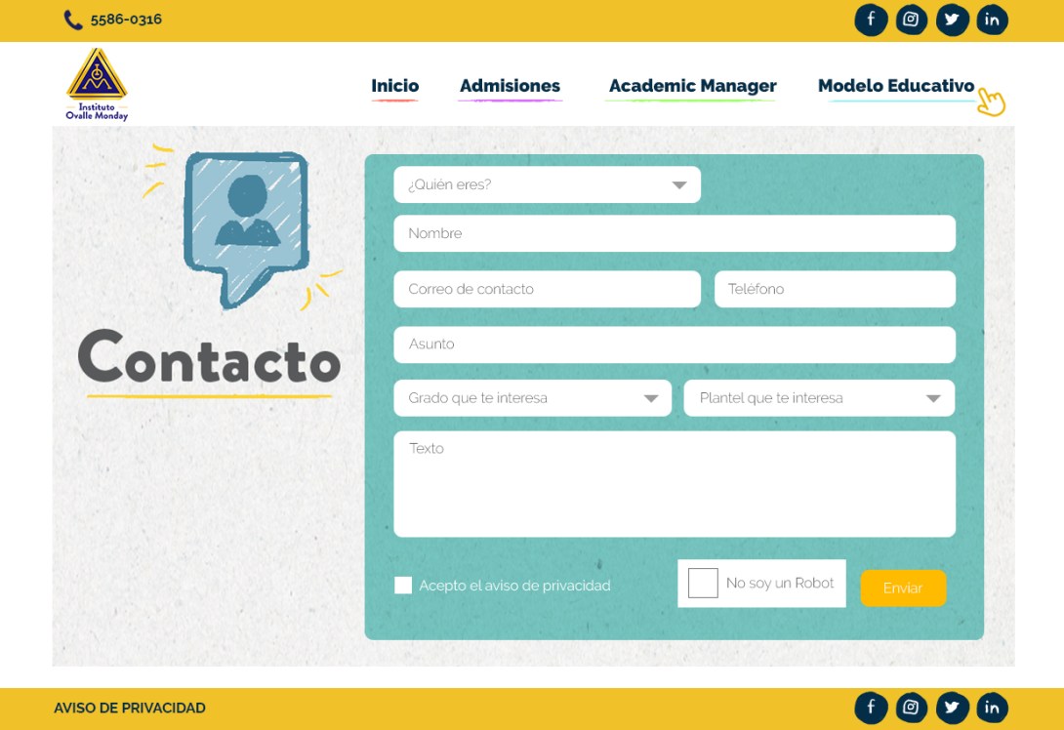Expand the ¿Quién eres? dropdown

point(547,184)
